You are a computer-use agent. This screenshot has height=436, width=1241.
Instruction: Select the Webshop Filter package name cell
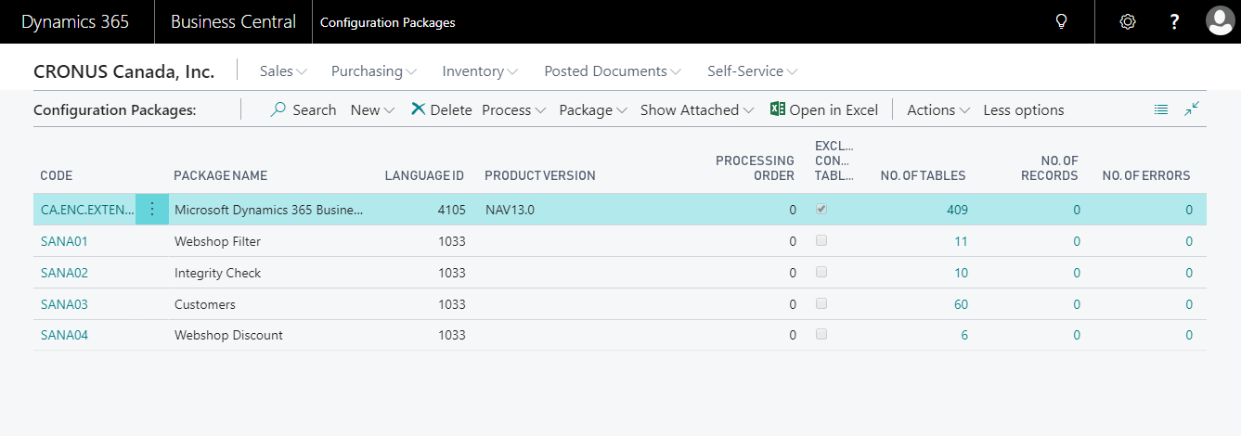pos(217,241)
